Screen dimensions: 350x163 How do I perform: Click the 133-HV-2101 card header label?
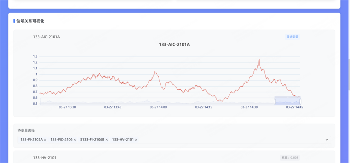(45, 158)
